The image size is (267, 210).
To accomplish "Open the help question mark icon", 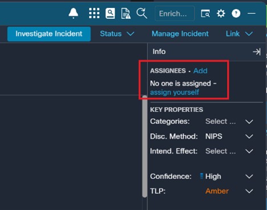I will [236, 14].
